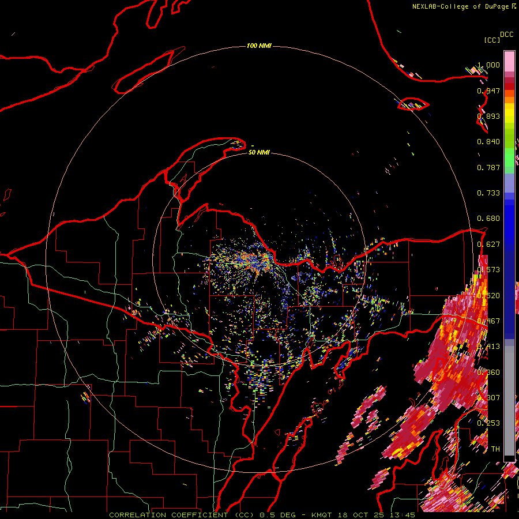This screenshot has width=519, height=519.
Task: Click the light pink segment at the color bar top
Action: (x=509, y=61)
